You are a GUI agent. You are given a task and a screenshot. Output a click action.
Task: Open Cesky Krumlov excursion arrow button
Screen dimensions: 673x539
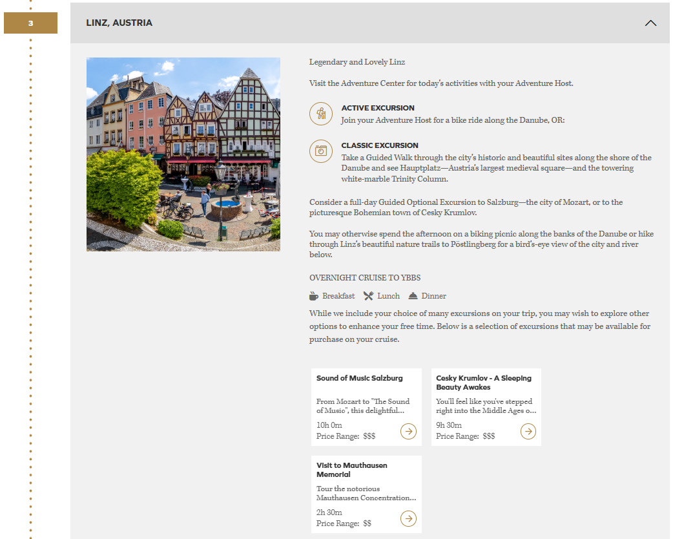(x=528, y=431)
